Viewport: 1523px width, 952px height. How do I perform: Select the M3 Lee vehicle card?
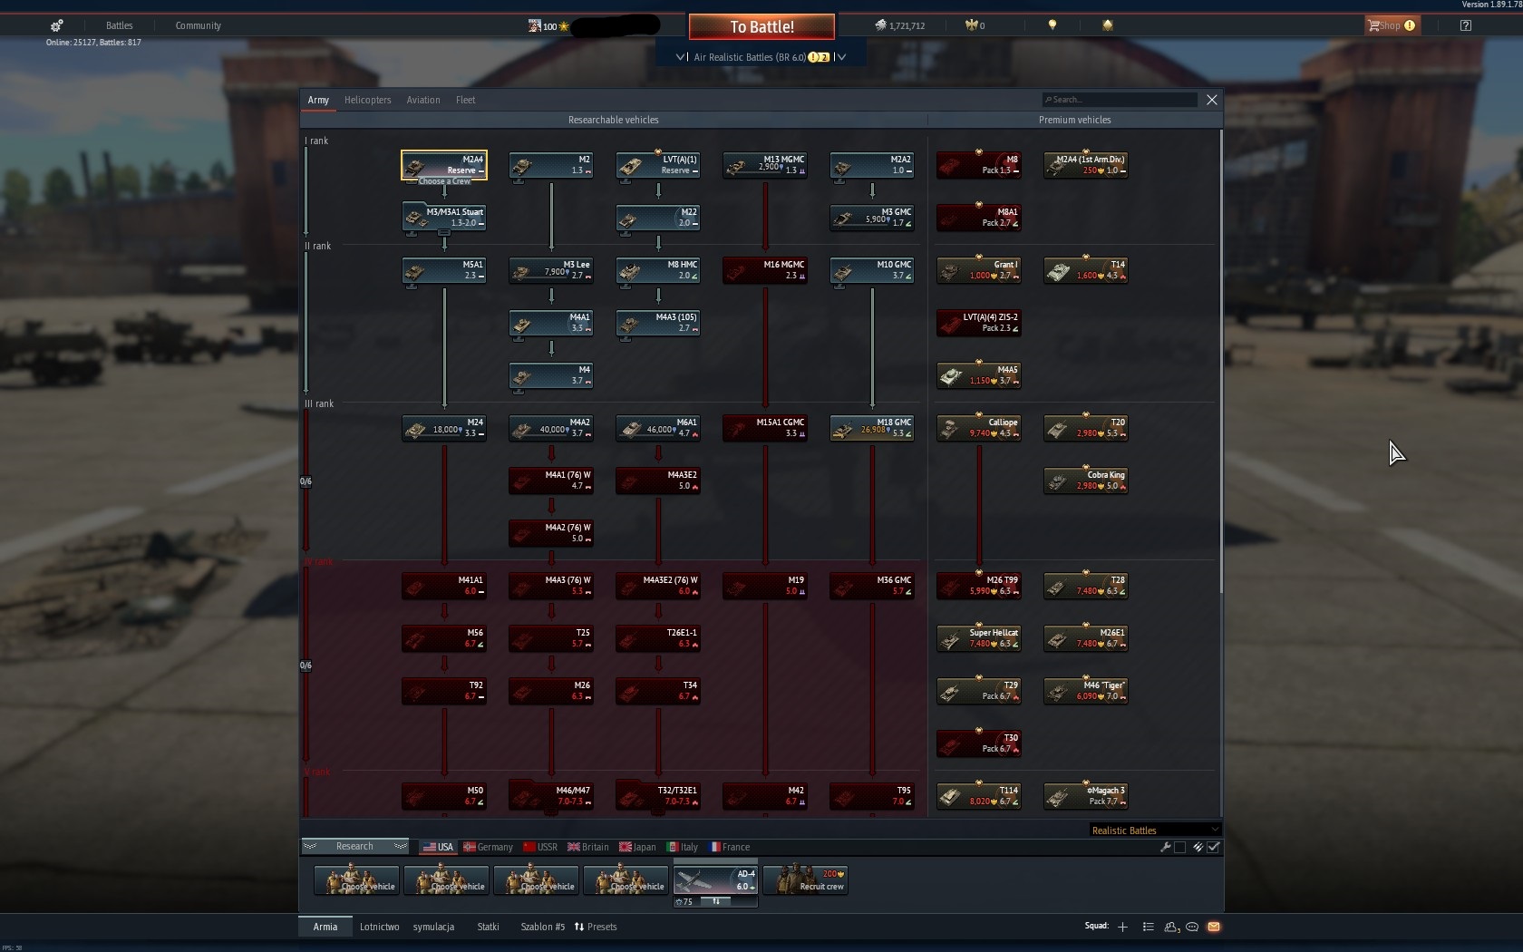click(551, 270)
